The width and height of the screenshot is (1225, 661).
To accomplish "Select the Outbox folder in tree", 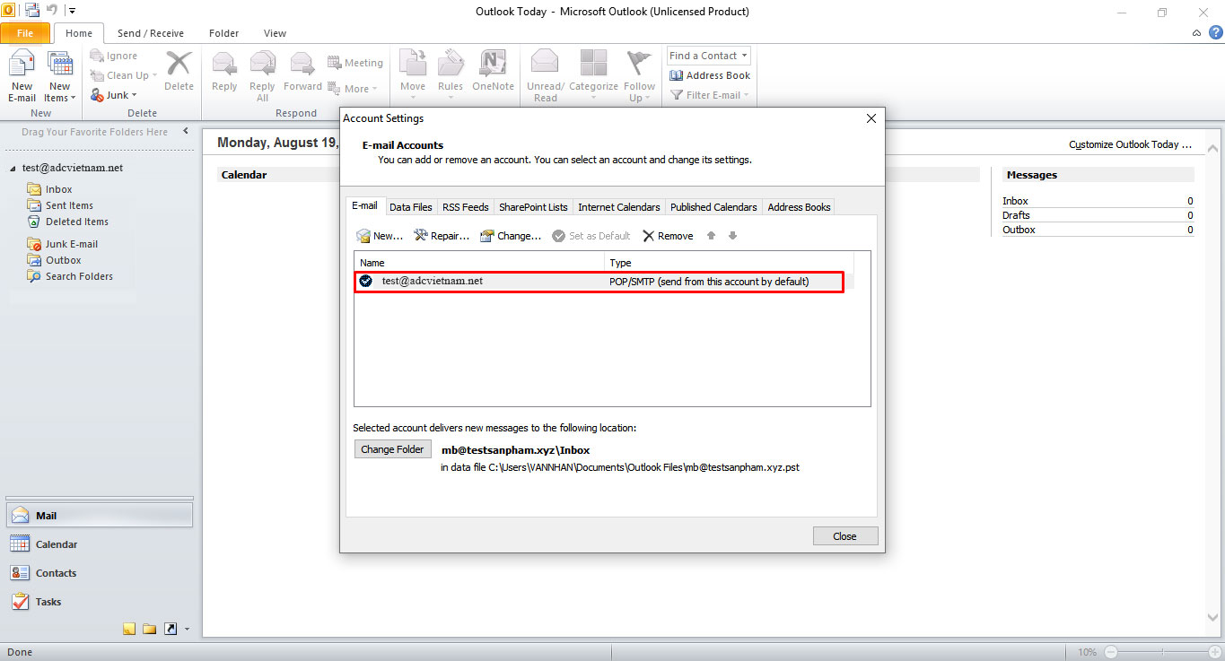I will tap(54, 260).
